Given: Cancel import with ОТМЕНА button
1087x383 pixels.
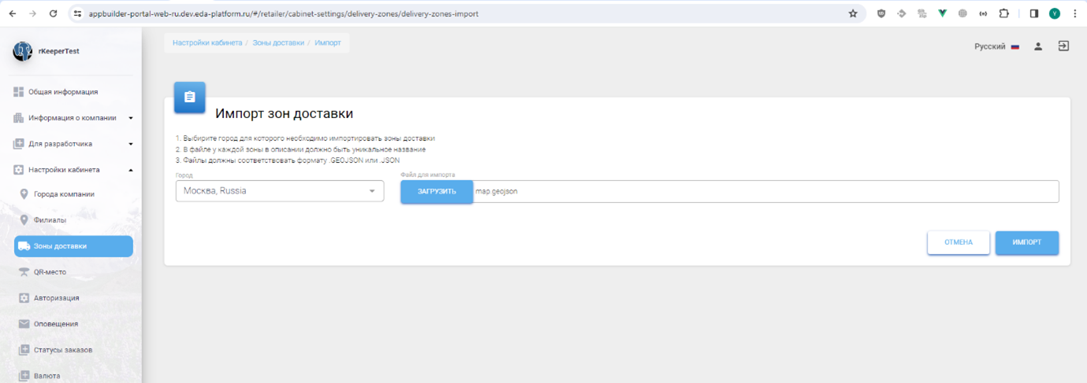Looking at the screenshot, I should 958,242.
